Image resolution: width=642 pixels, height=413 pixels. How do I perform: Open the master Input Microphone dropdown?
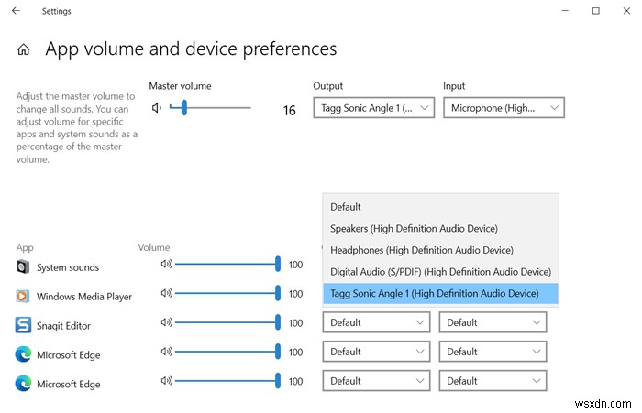tap(504, 108)
